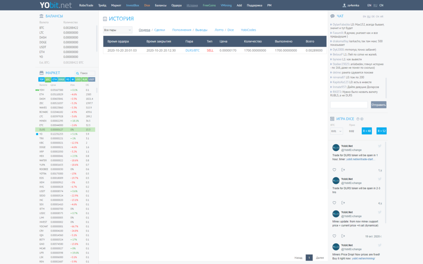Switch site language to CN in header

[381, 5]
